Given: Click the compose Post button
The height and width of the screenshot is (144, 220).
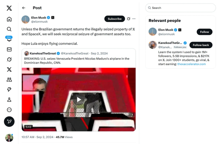Looking at the screenshot, I should 9,121.
